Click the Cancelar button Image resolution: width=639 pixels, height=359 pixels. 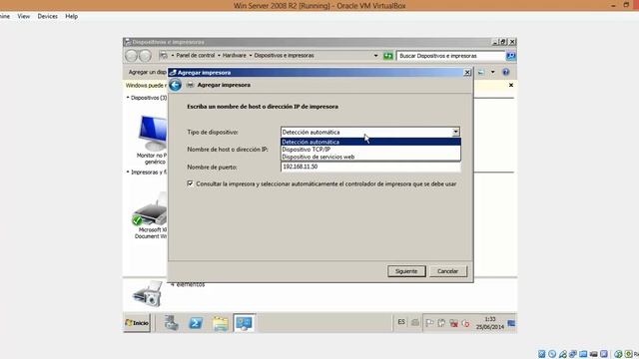tap(447, 271)
